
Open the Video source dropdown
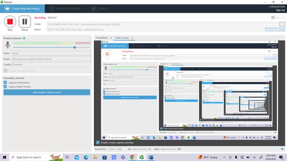click(51, 53)
